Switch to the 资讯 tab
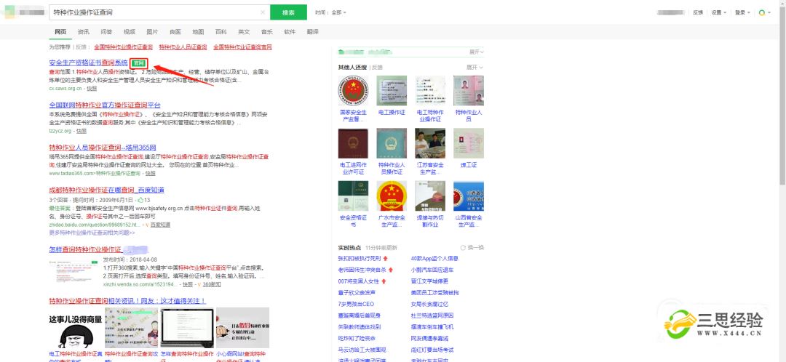 (84, 32)
